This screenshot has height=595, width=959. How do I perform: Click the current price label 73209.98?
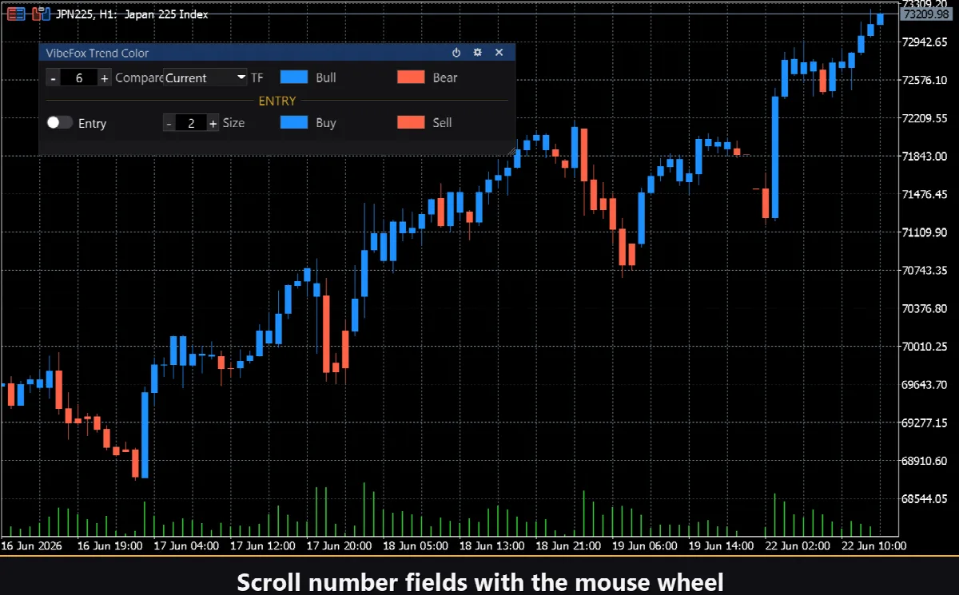click(926, 14)
